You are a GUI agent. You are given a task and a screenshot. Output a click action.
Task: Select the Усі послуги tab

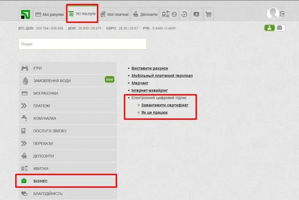coord(82,14)
